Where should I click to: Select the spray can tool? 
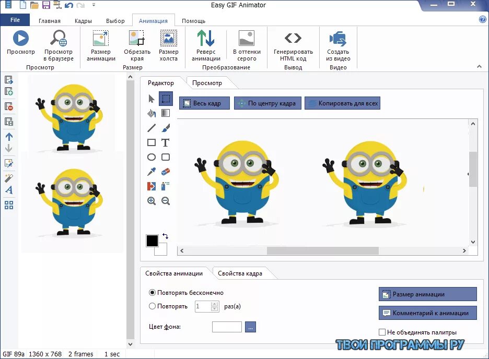(x=165, y=186)
